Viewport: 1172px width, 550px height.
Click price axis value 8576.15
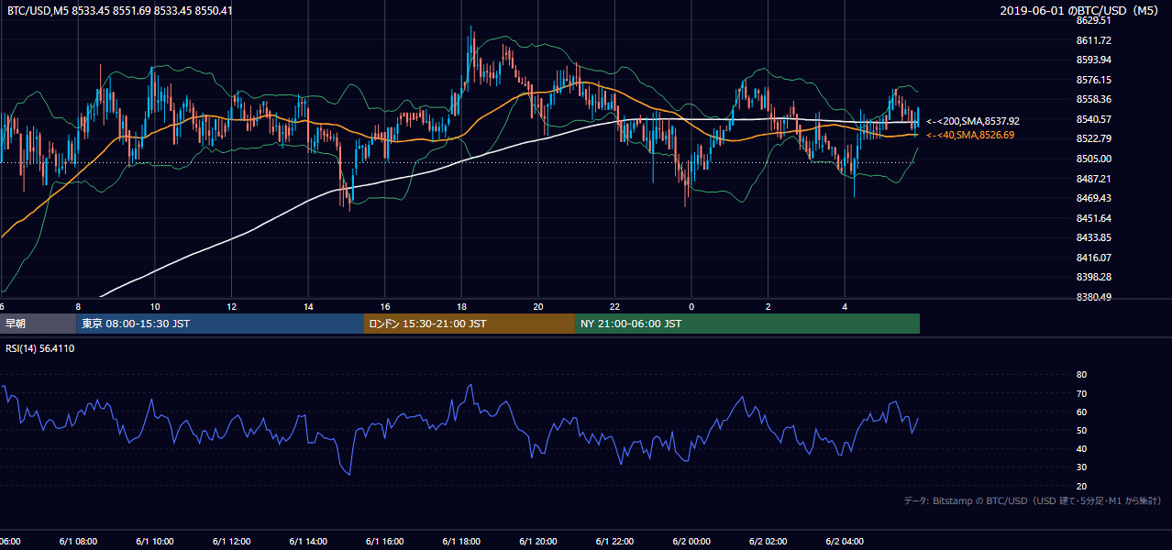click(1094, 80)
